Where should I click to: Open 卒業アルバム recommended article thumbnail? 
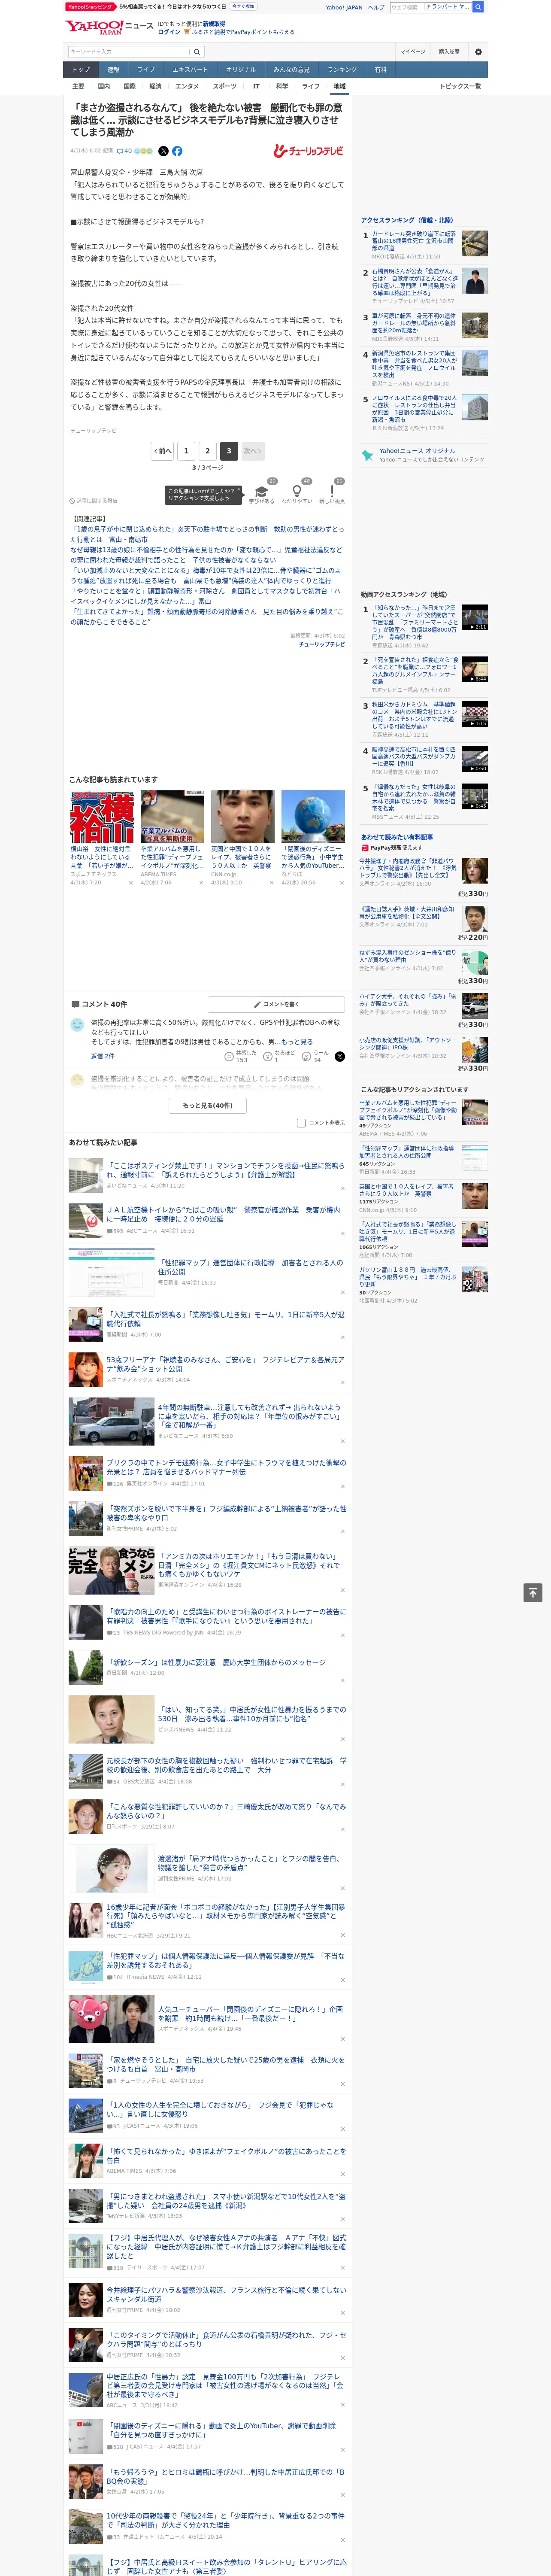172,817
